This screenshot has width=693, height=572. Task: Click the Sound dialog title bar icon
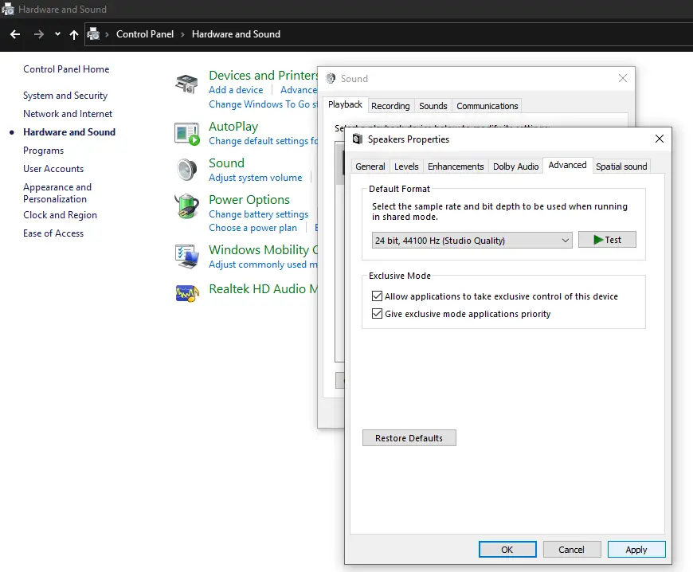click(x=330, y=78)
